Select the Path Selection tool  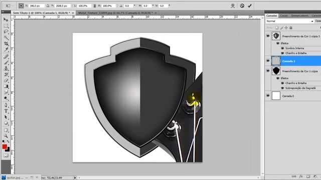point(6,117)
